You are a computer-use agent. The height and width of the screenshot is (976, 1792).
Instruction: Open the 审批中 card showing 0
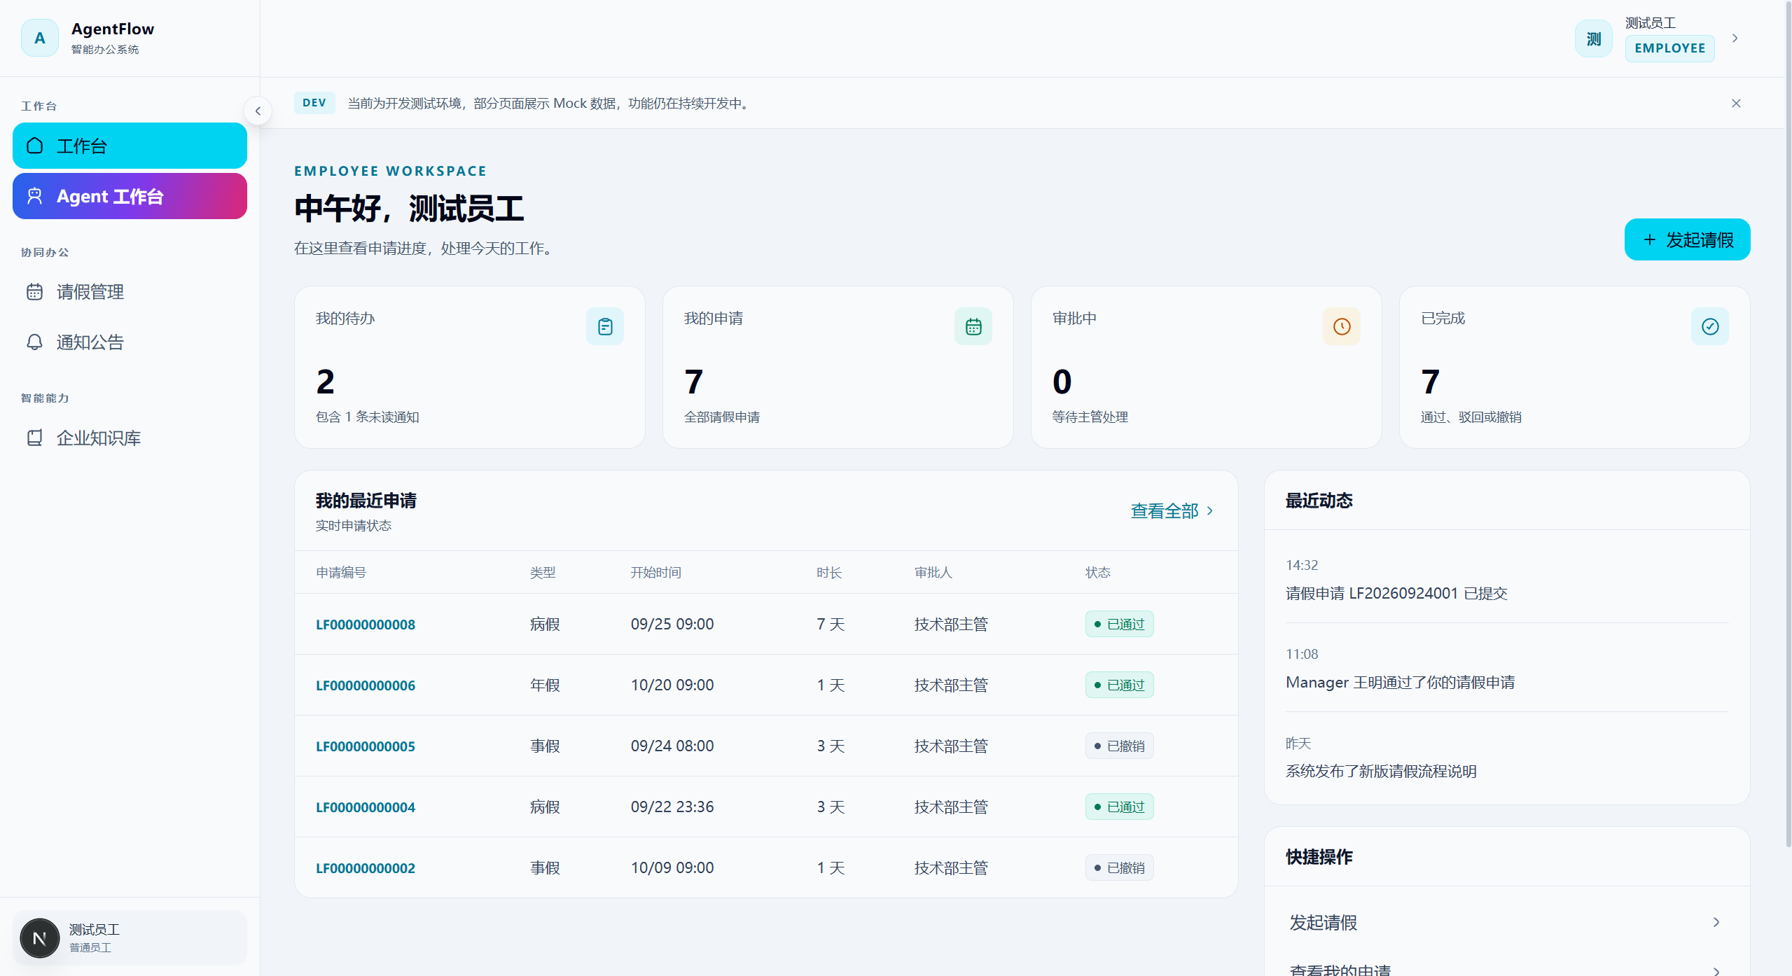1207,367
